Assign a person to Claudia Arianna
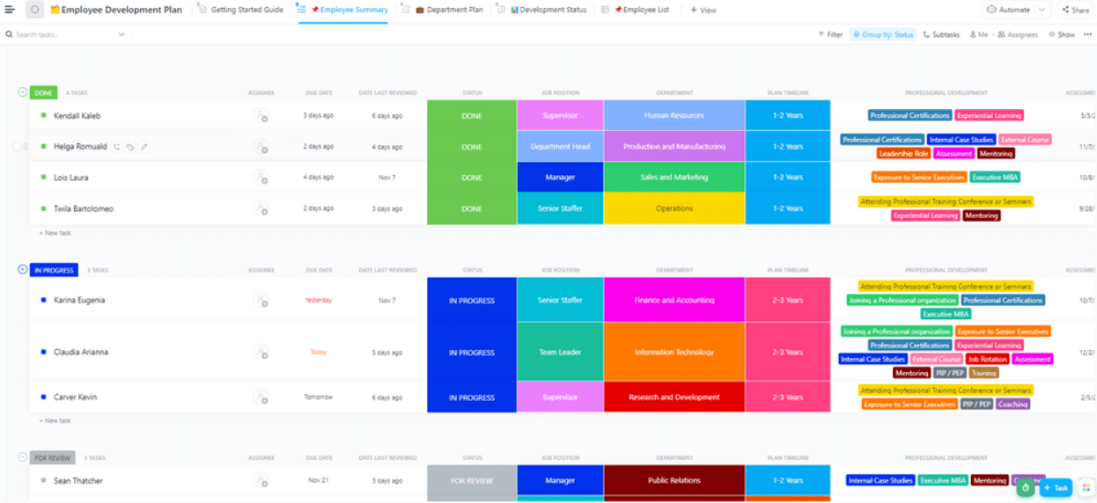Screen dimensions: 1097x503 click(261, 352)
